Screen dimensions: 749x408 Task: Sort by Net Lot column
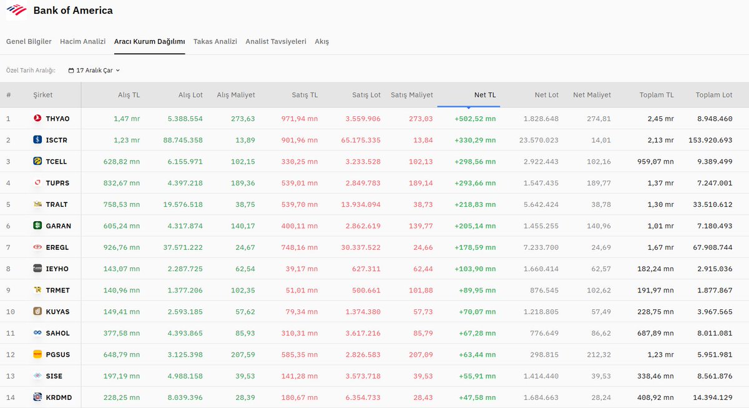pyautogui.click(x=547, y=95)
